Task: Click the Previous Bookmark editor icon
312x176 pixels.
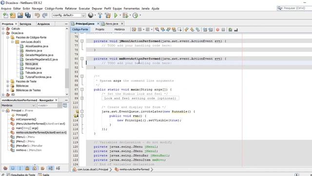Action: pos(186,29)
